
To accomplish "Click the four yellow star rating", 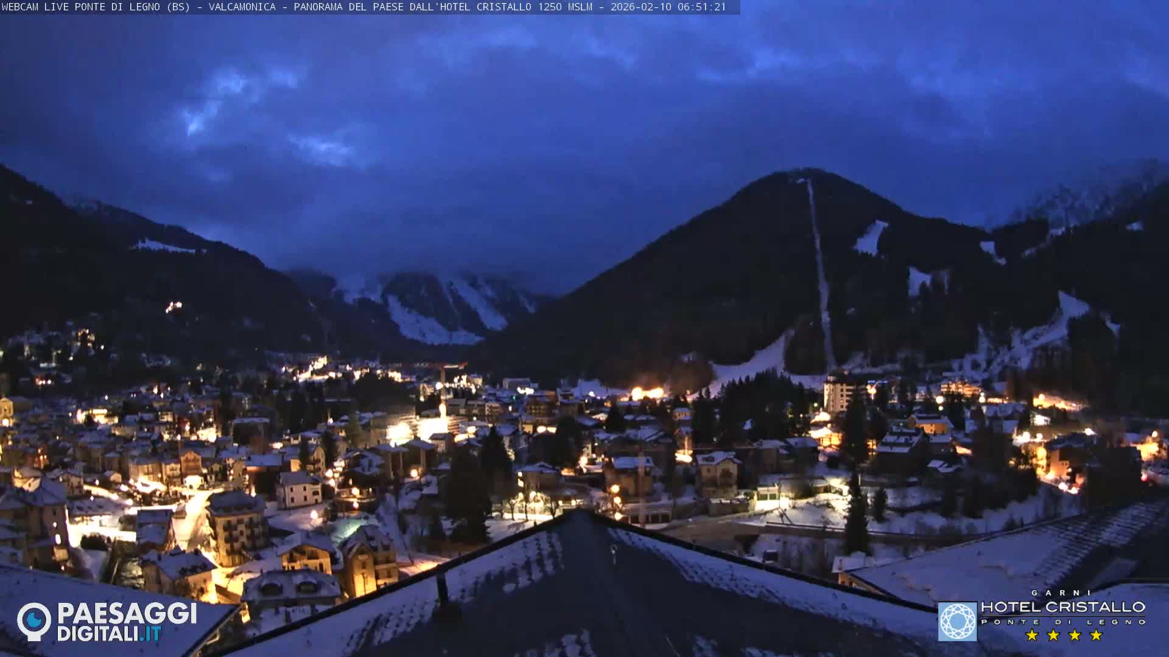I will point(1064,635).
